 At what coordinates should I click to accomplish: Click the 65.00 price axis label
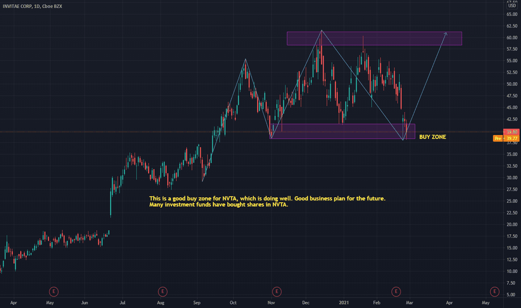pos(511,15)
